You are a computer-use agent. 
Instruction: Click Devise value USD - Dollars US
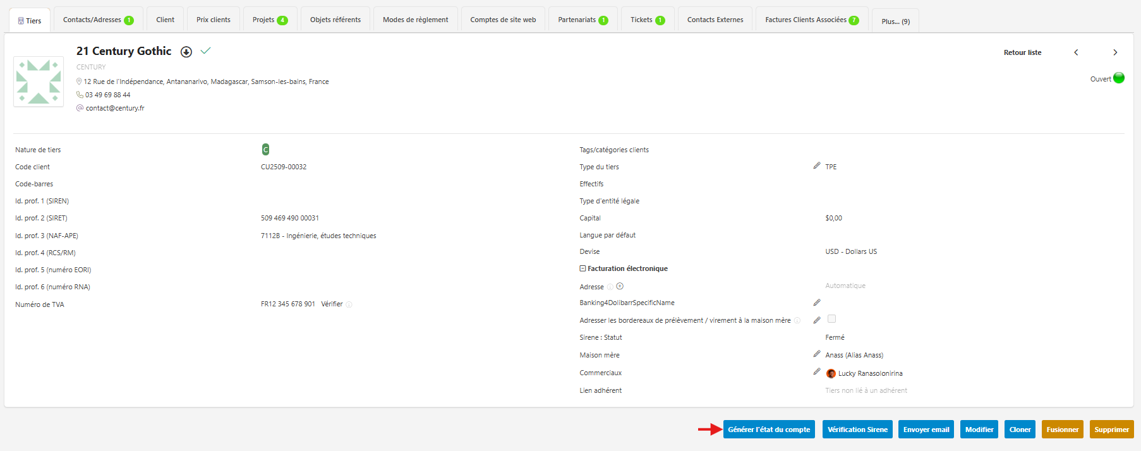851,251
